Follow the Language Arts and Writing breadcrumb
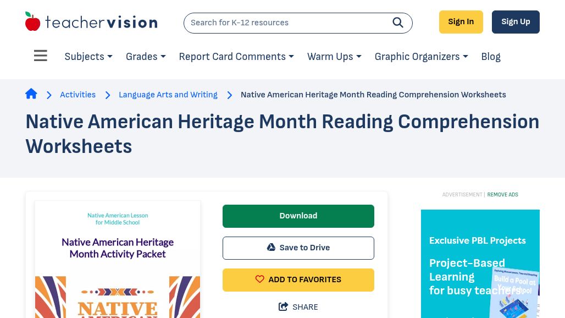The image size is (565, 318). click(168, 95)
